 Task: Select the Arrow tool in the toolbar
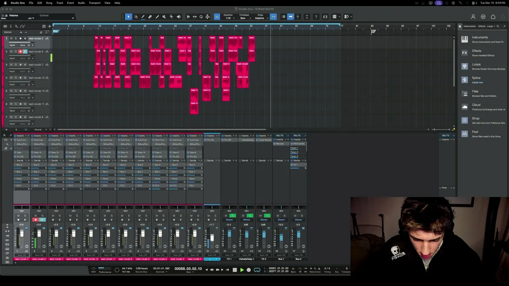coord(128,17)
